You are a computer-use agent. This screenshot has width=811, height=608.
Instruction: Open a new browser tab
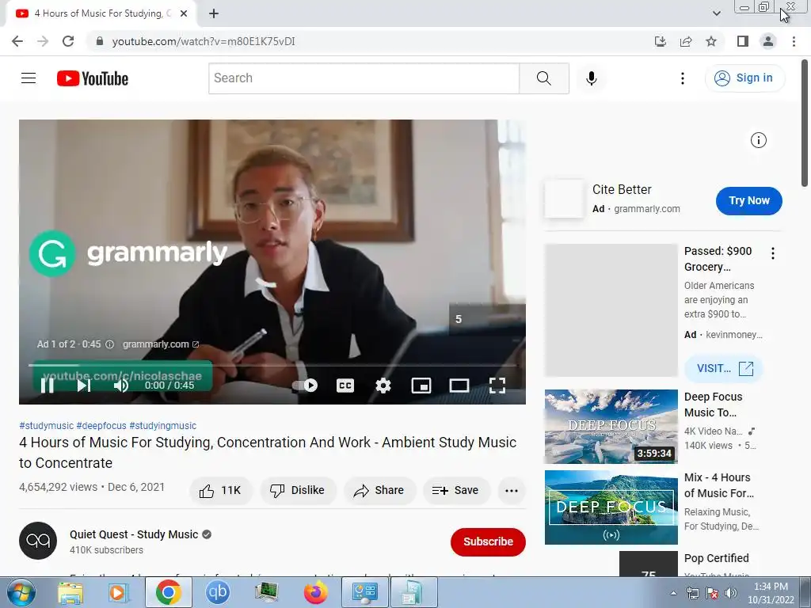click(x=214, y=13)
